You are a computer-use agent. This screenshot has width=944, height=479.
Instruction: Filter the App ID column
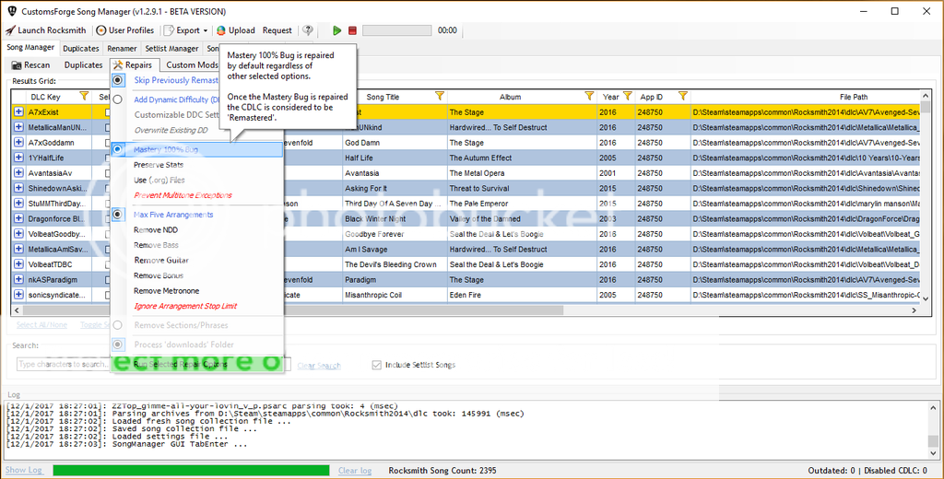[x=683, y=97]
